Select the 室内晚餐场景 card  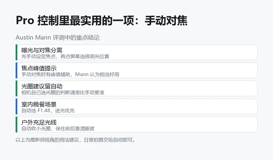click(x=136, y=106)
